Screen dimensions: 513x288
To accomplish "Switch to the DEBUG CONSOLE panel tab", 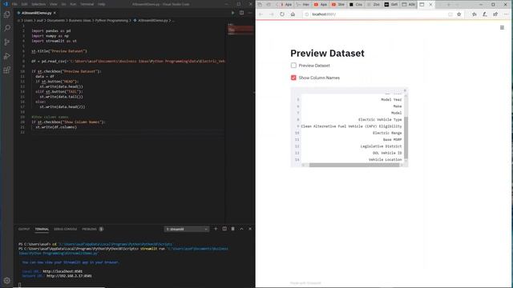I will tap(66, 230).
